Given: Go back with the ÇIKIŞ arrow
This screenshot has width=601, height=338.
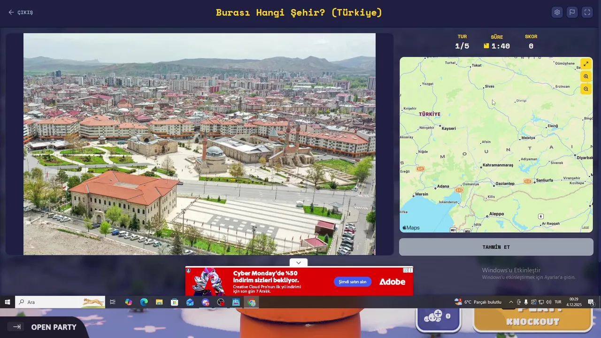Looking at the screenshot, I should point(21,12).
